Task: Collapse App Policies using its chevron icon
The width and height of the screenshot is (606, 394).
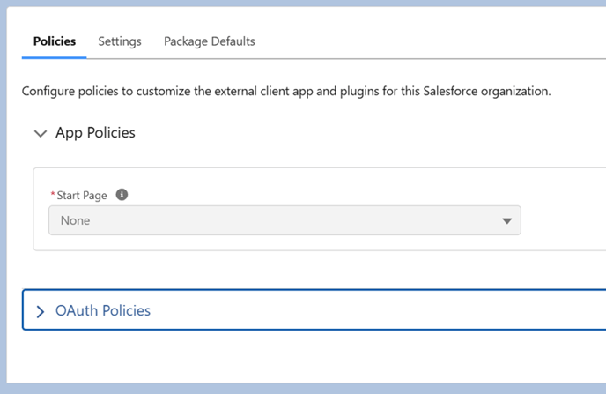Action: click(x=40, y=134)
